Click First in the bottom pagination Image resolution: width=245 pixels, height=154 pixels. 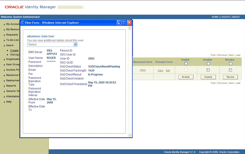click(213, 83)
